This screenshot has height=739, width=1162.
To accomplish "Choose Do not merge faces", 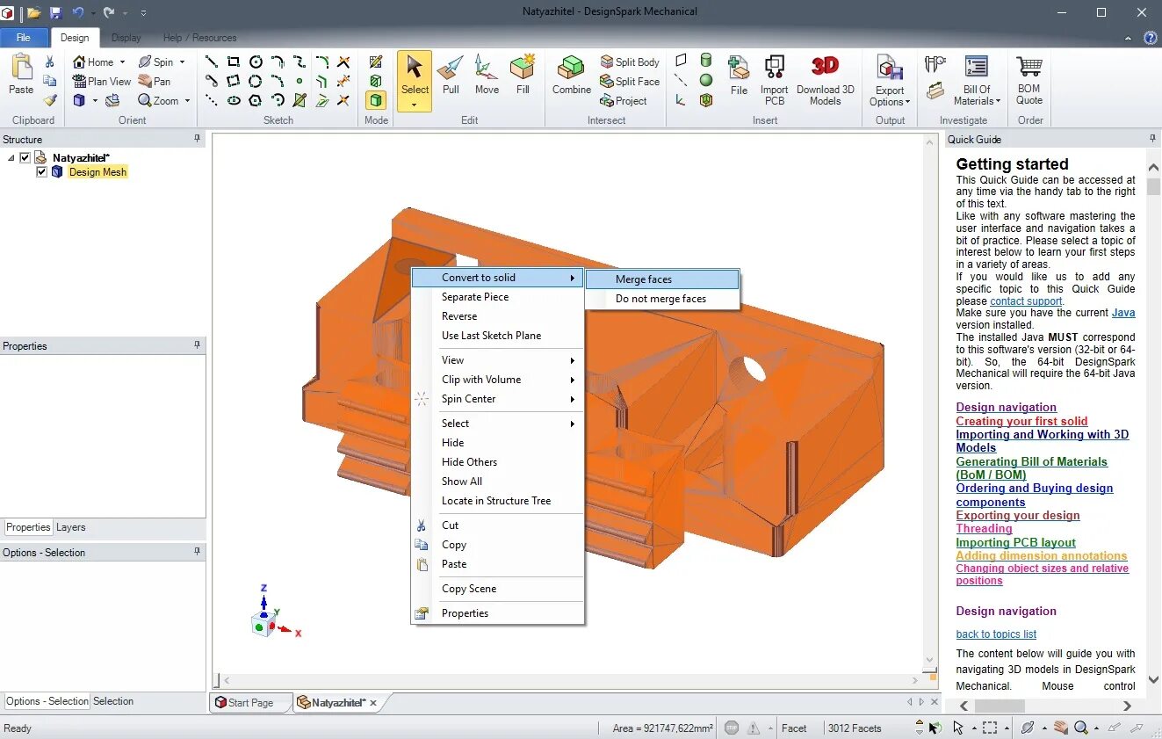I will click(x=663, y=299).
